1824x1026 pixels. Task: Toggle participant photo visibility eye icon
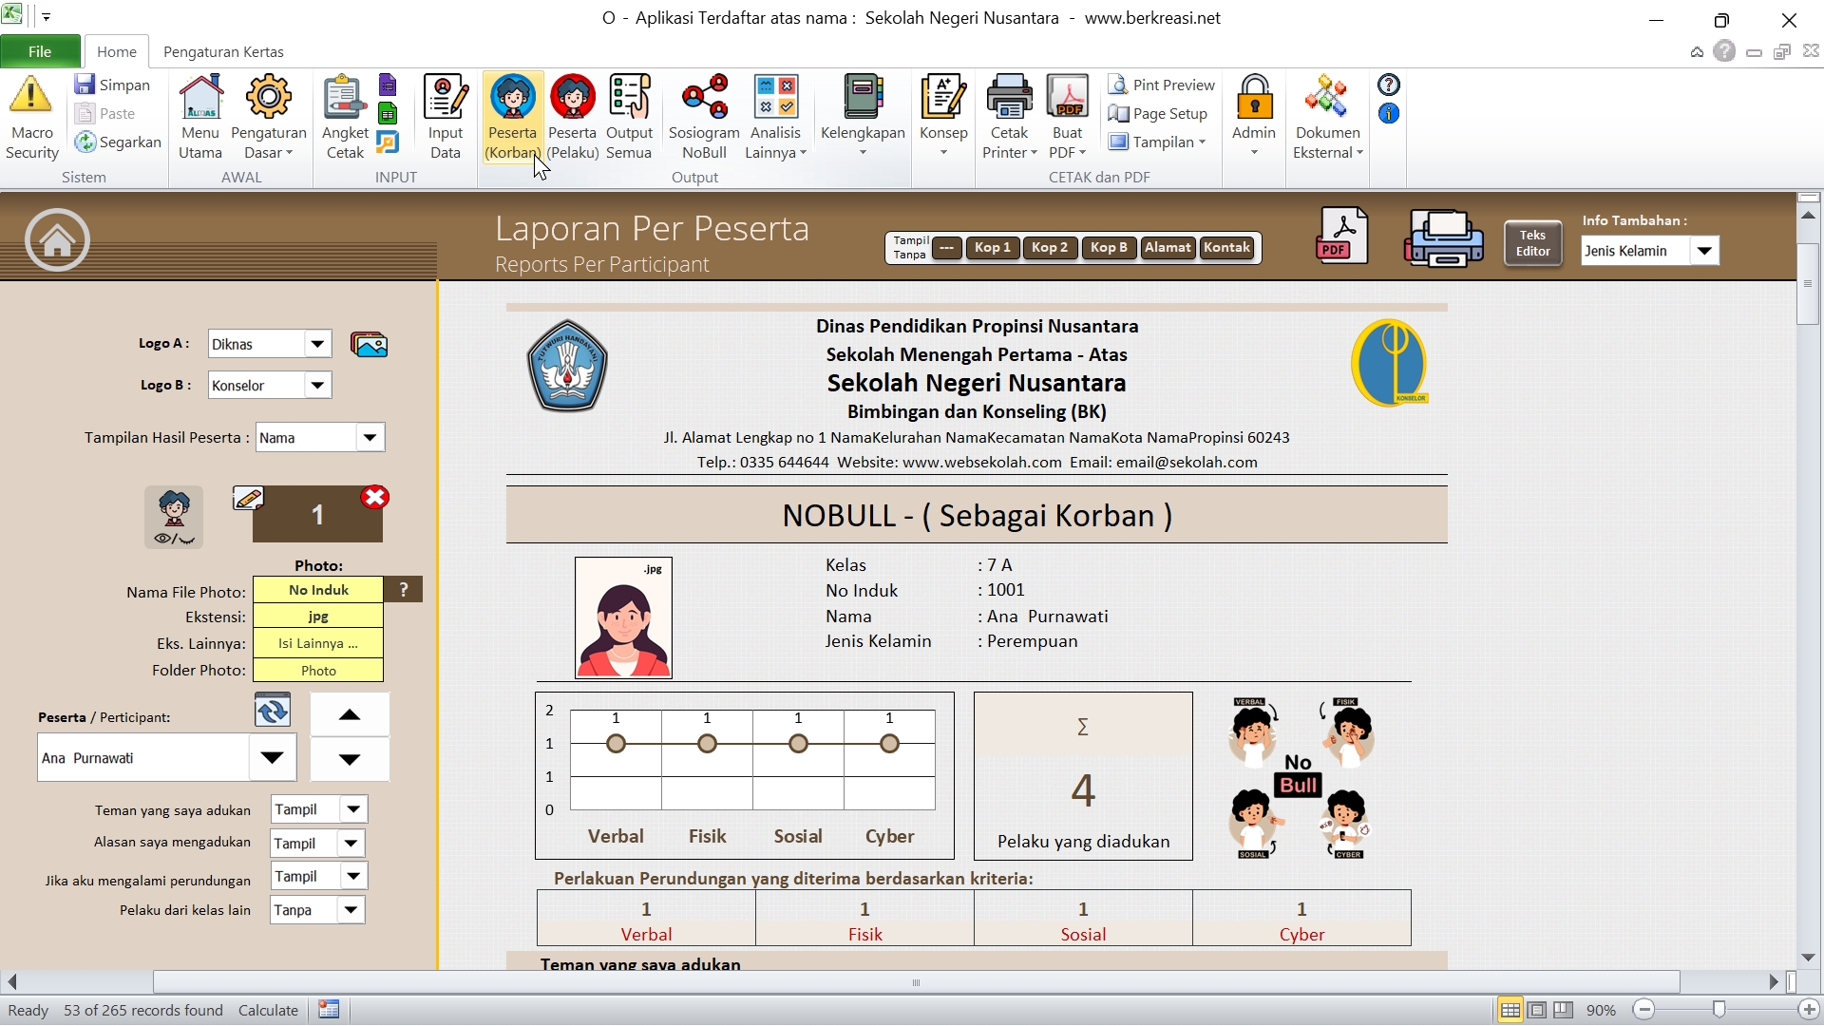(x=174, y=518)
